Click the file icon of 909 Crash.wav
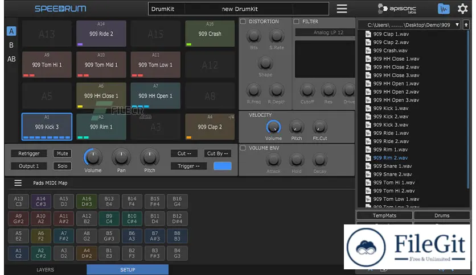This screenshot has width=476, height=275. tap(368, 51)
